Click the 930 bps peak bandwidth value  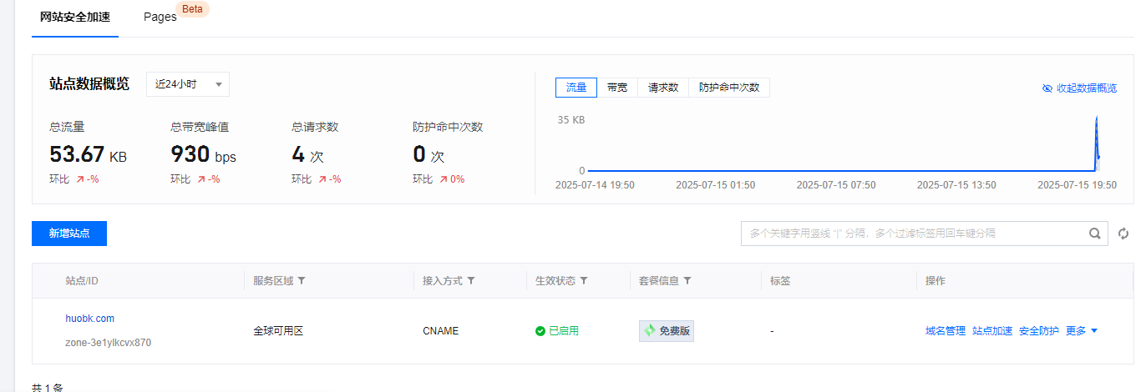[203, 154]
